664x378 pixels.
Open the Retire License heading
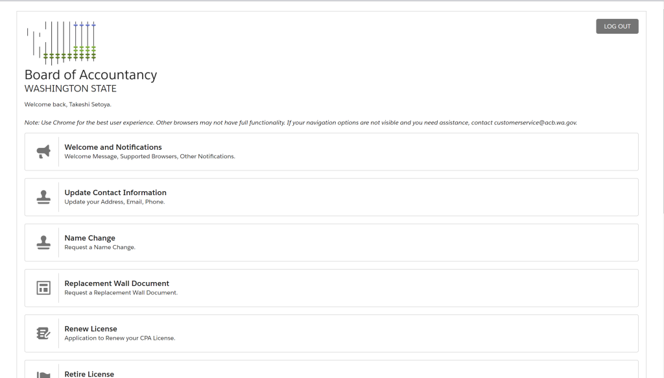[x=89, y=374]
